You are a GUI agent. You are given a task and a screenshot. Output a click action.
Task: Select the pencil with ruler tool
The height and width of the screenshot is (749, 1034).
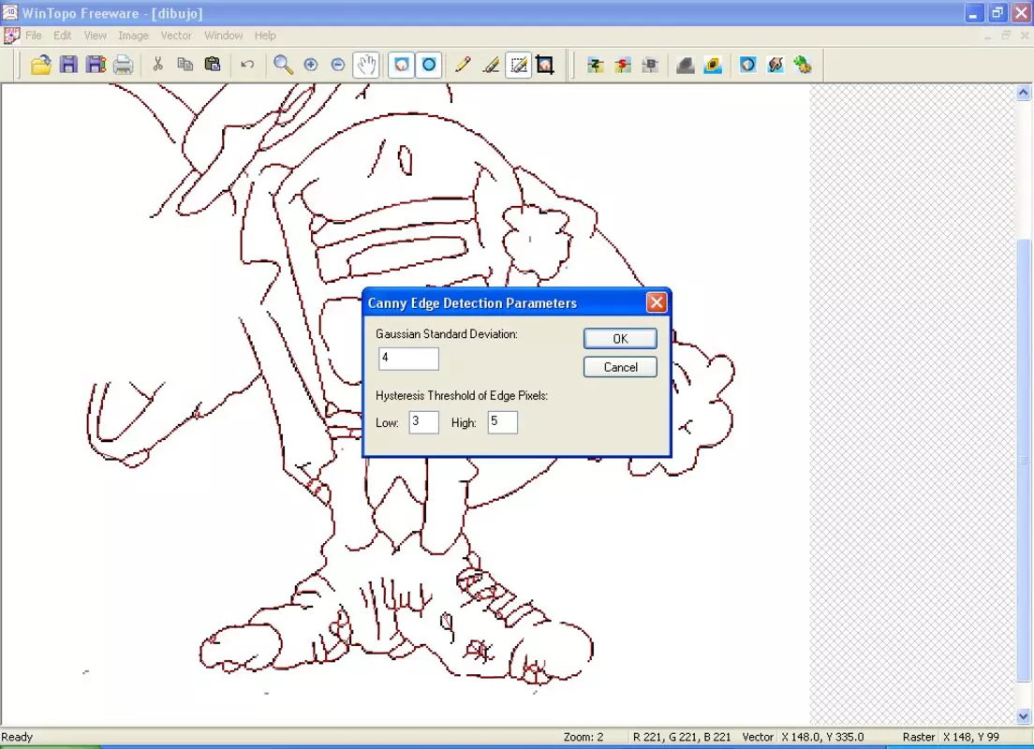[492, 65]
